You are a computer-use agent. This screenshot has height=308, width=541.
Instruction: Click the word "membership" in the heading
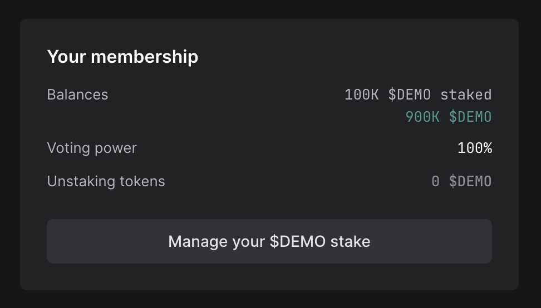coord(144,56)
